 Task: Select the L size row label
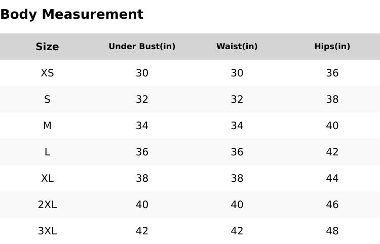47,152
